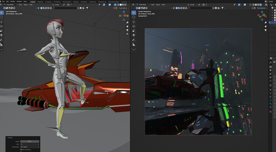Open Output properties tab icon
Viewport: 276px width, 152px height.
tap(271, 70)
